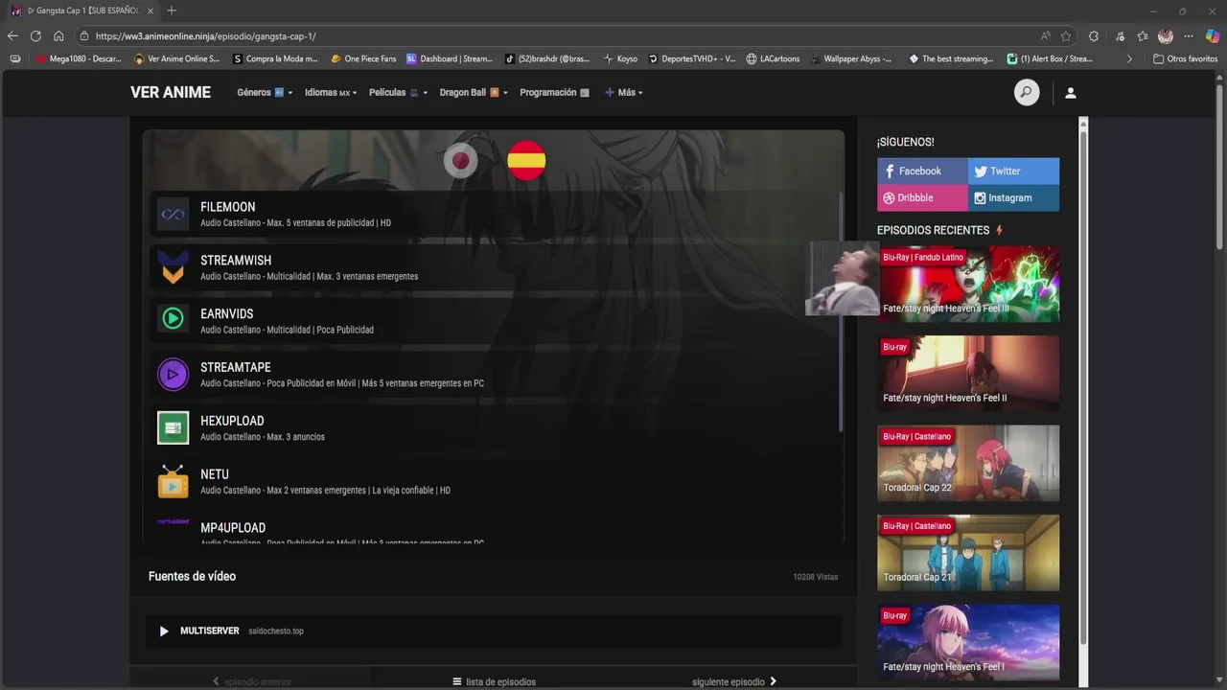Screen dimensions: 1227x690
Task: Open the read aloud icon in address bar
Action: (x=1045, y=35)
